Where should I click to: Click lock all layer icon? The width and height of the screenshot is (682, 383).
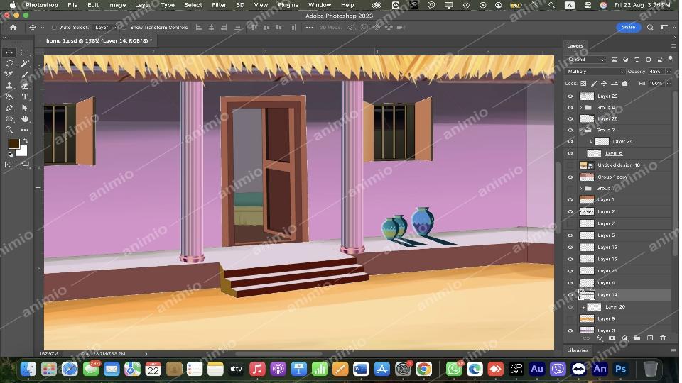(x=625, y=83)
